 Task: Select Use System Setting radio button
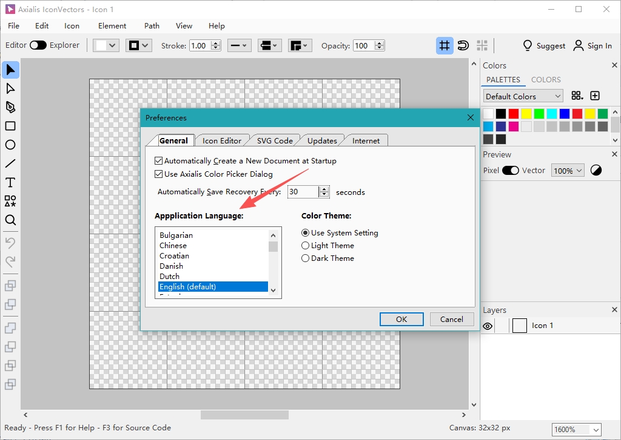[x=306, y=233]
